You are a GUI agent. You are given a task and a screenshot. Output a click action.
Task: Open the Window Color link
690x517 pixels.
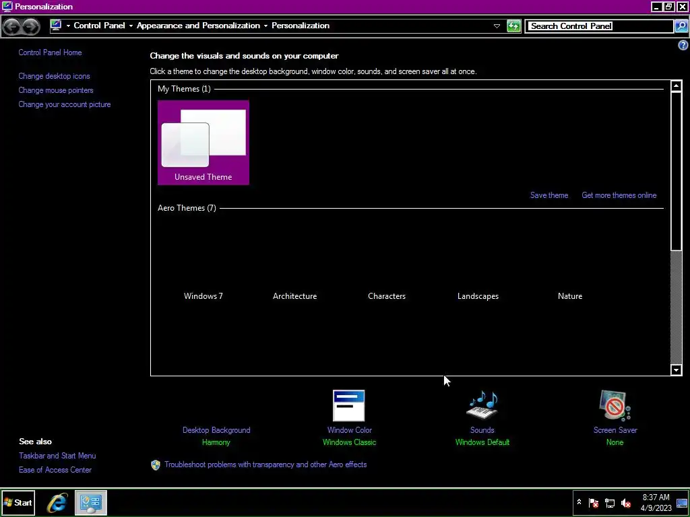tap(350, 430)
